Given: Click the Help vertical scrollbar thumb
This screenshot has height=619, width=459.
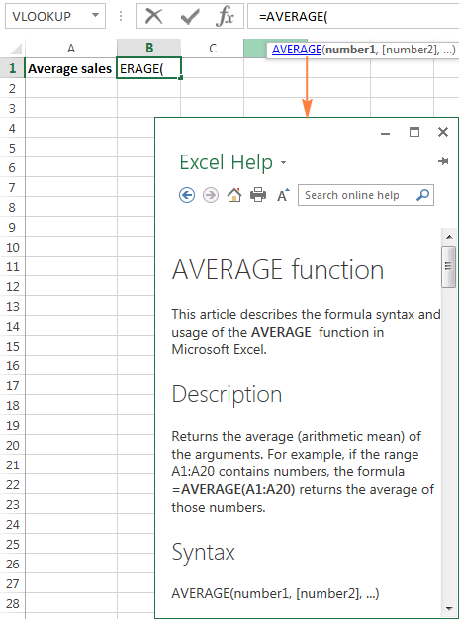Looking at the screenshot, I should [449, 266].
